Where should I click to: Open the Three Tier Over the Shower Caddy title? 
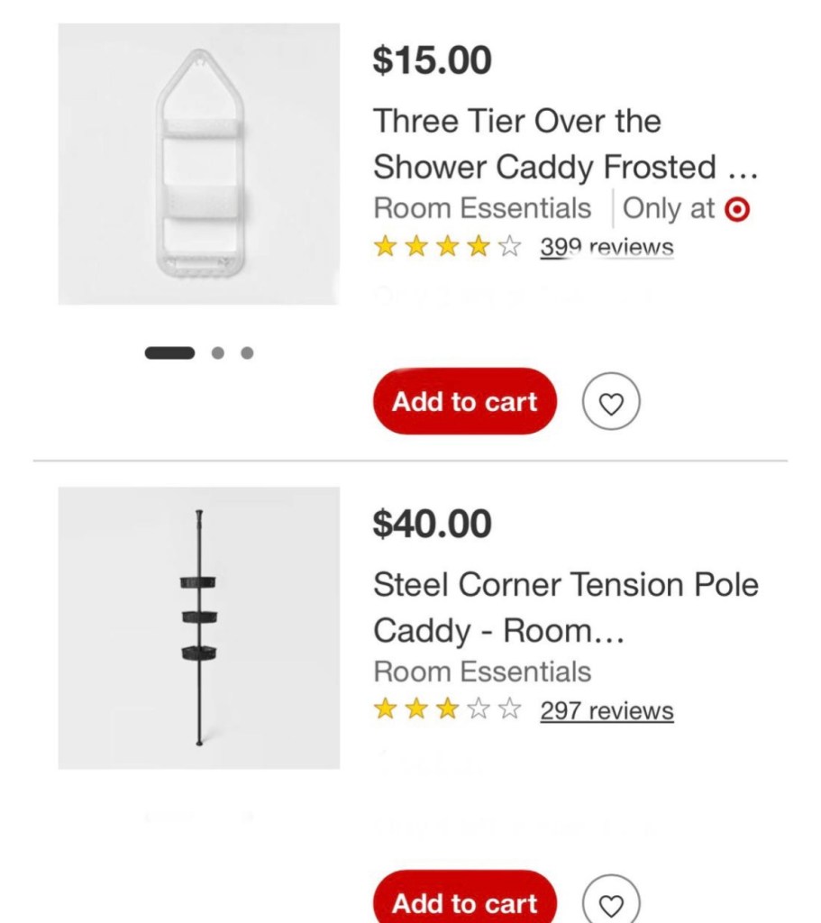click(x=565, y=144)
